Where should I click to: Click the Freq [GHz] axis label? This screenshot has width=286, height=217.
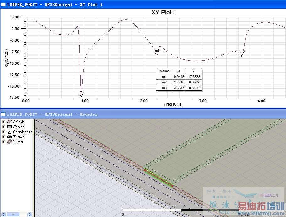pyautogui.click(x=173, y=104)
